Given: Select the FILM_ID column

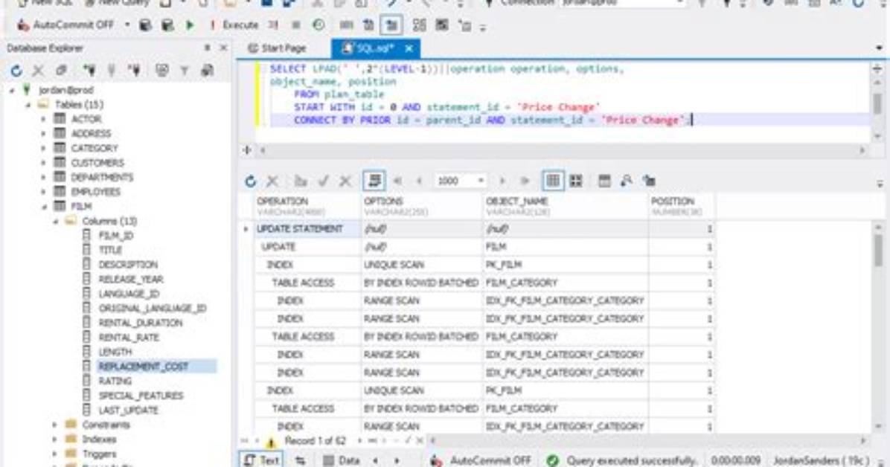Looking at the screenshot, I should (116, 236).
